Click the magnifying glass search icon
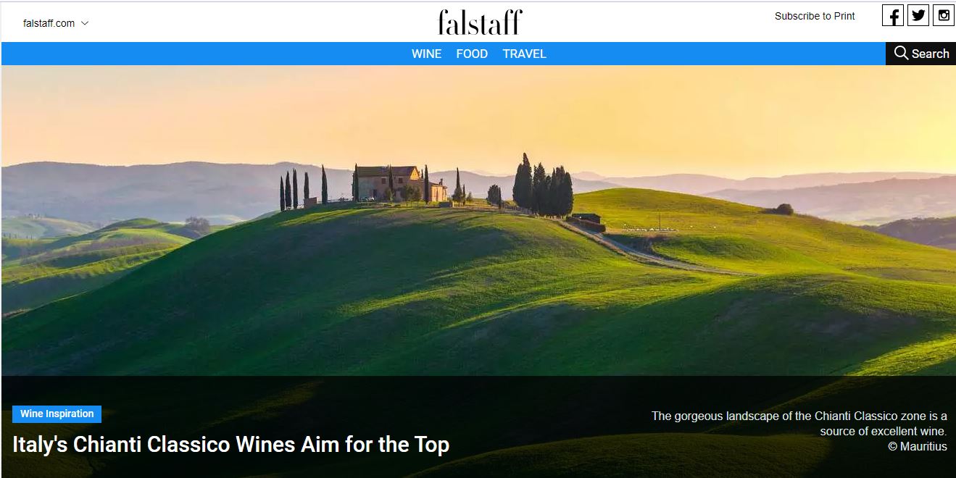Screen dimensions: 956x478 pyautogui.click(x=901, y=53)
